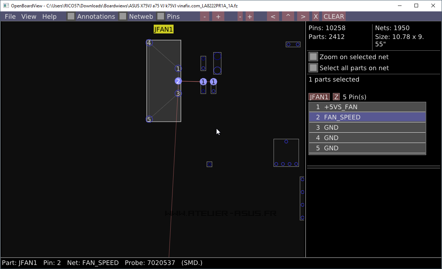Select pin 5 of JFAN1 on board
This screenshot has height=269, width=442.
149,119
